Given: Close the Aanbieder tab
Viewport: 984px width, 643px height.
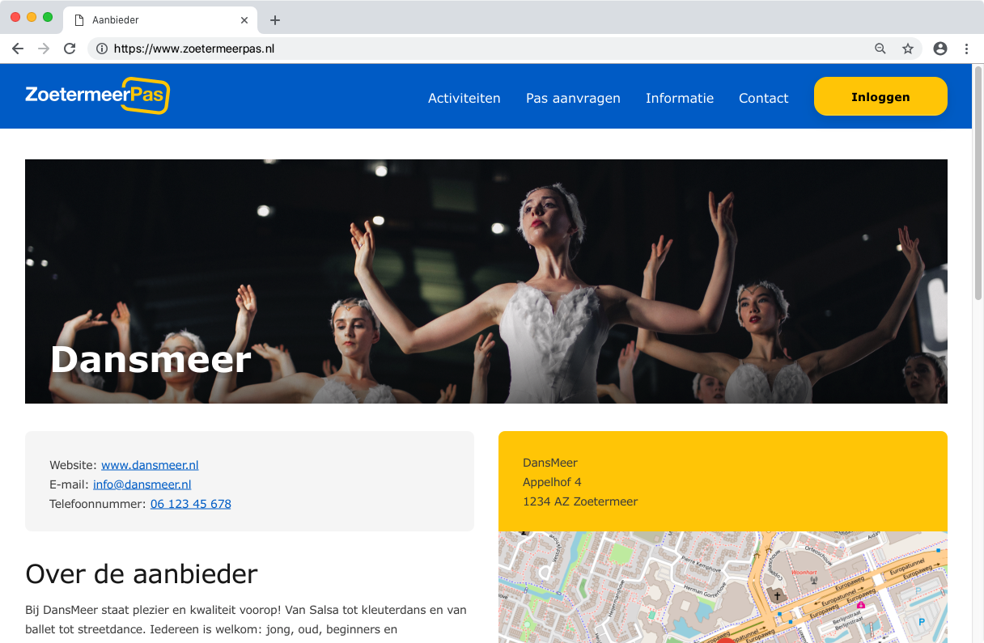Looking at the screenshot, I should (244, 20).
